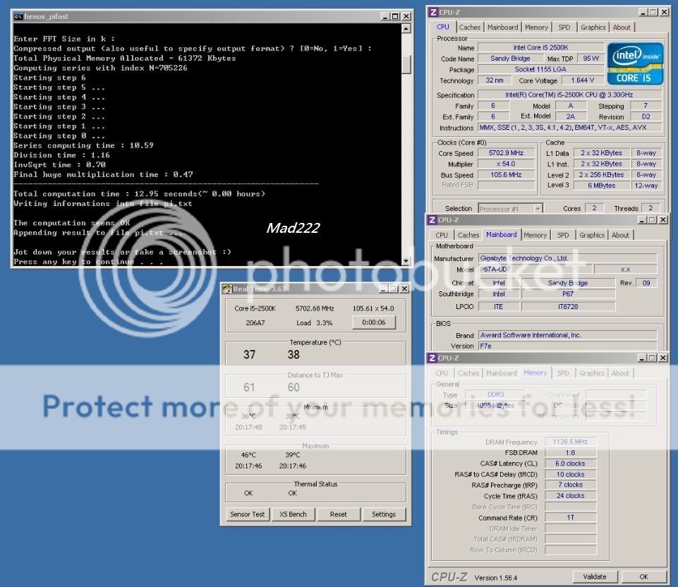
Task: Minimize the hexus_pifast console window
Action: pos(385,16)
